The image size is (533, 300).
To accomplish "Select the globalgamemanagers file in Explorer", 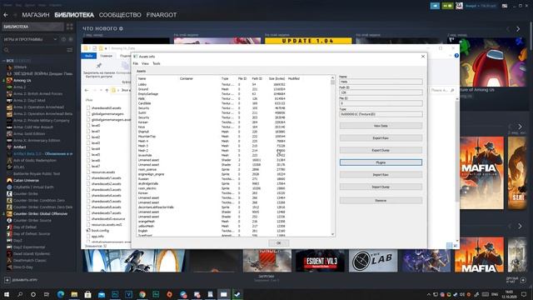I will 107,113.
